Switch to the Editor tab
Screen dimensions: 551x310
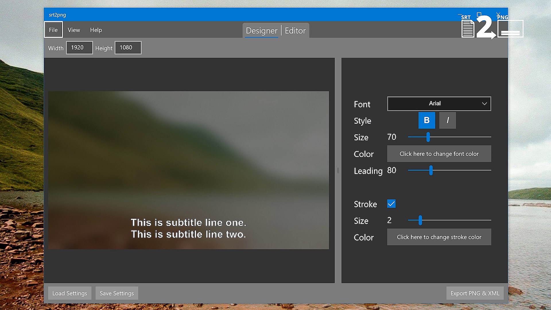[x=295, y=31]
